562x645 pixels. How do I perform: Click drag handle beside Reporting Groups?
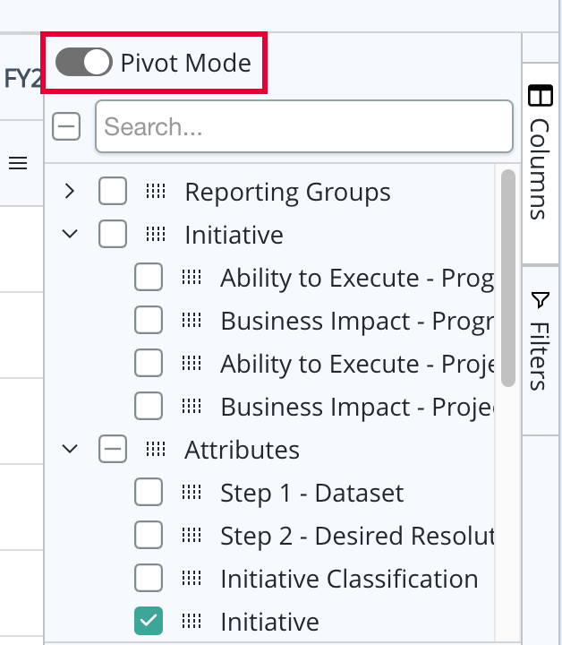[x=156, y=192]
